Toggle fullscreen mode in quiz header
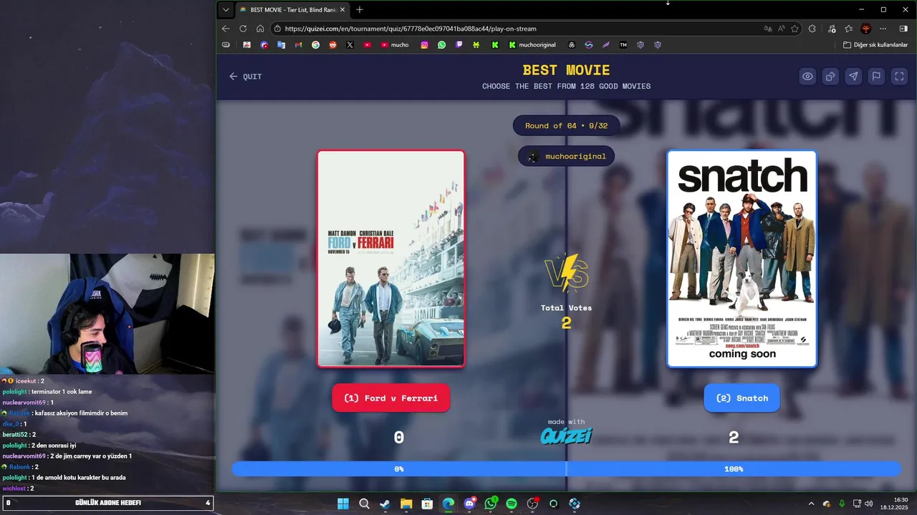The image size is (917, 515). pos(900,77)
